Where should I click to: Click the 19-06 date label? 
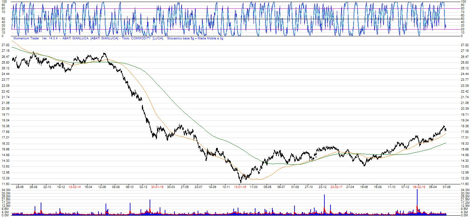[x=364, y=186]
